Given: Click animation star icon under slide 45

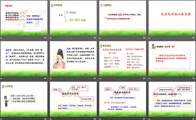Looking at the screenshot, I should [1, 119].
